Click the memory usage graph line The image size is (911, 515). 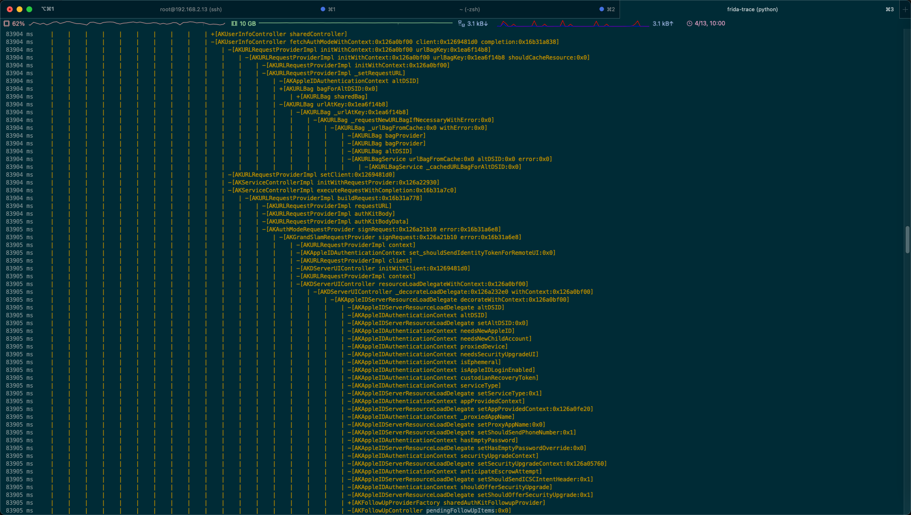click(x=356, y=23)
